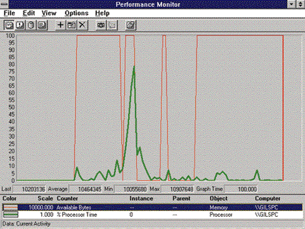Open chart Options toolbar icon
Viewport: 305px width, 229px height.
(130, 25)
